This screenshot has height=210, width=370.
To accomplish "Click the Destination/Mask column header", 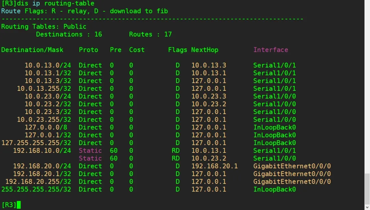I will coord(32,50).
